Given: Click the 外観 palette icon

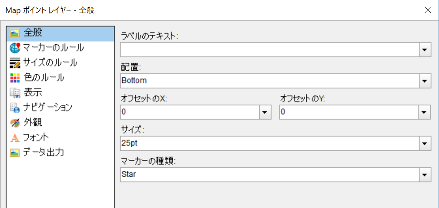Looking at the screenshot, I should 15,123.
